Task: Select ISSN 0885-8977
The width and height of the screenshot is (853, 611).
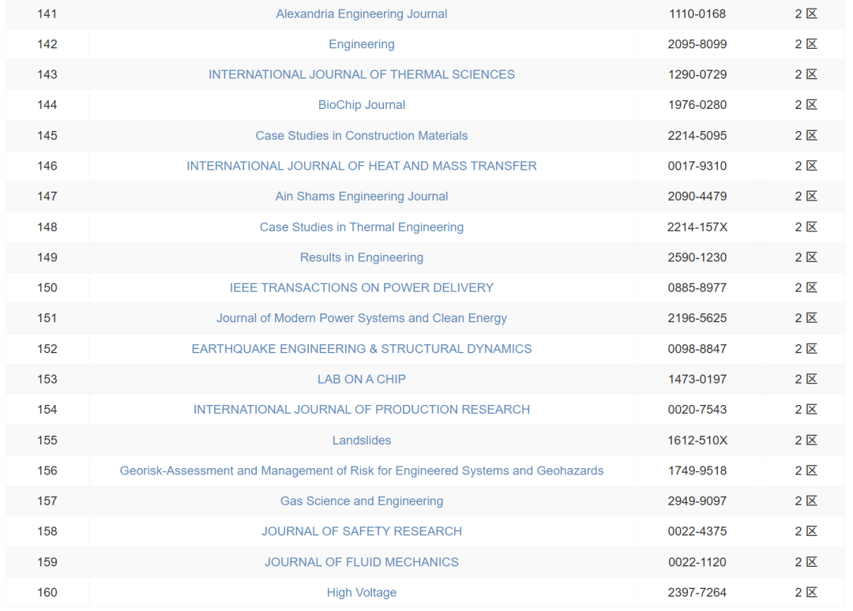Action: click(697, 287)
